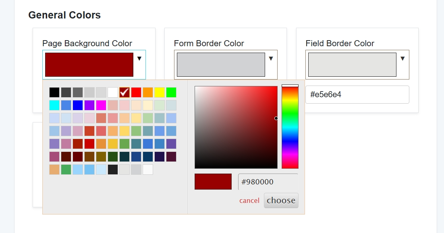
Task: Open Page Background Color dropdown arrow
Action: (x=139, y=59)
